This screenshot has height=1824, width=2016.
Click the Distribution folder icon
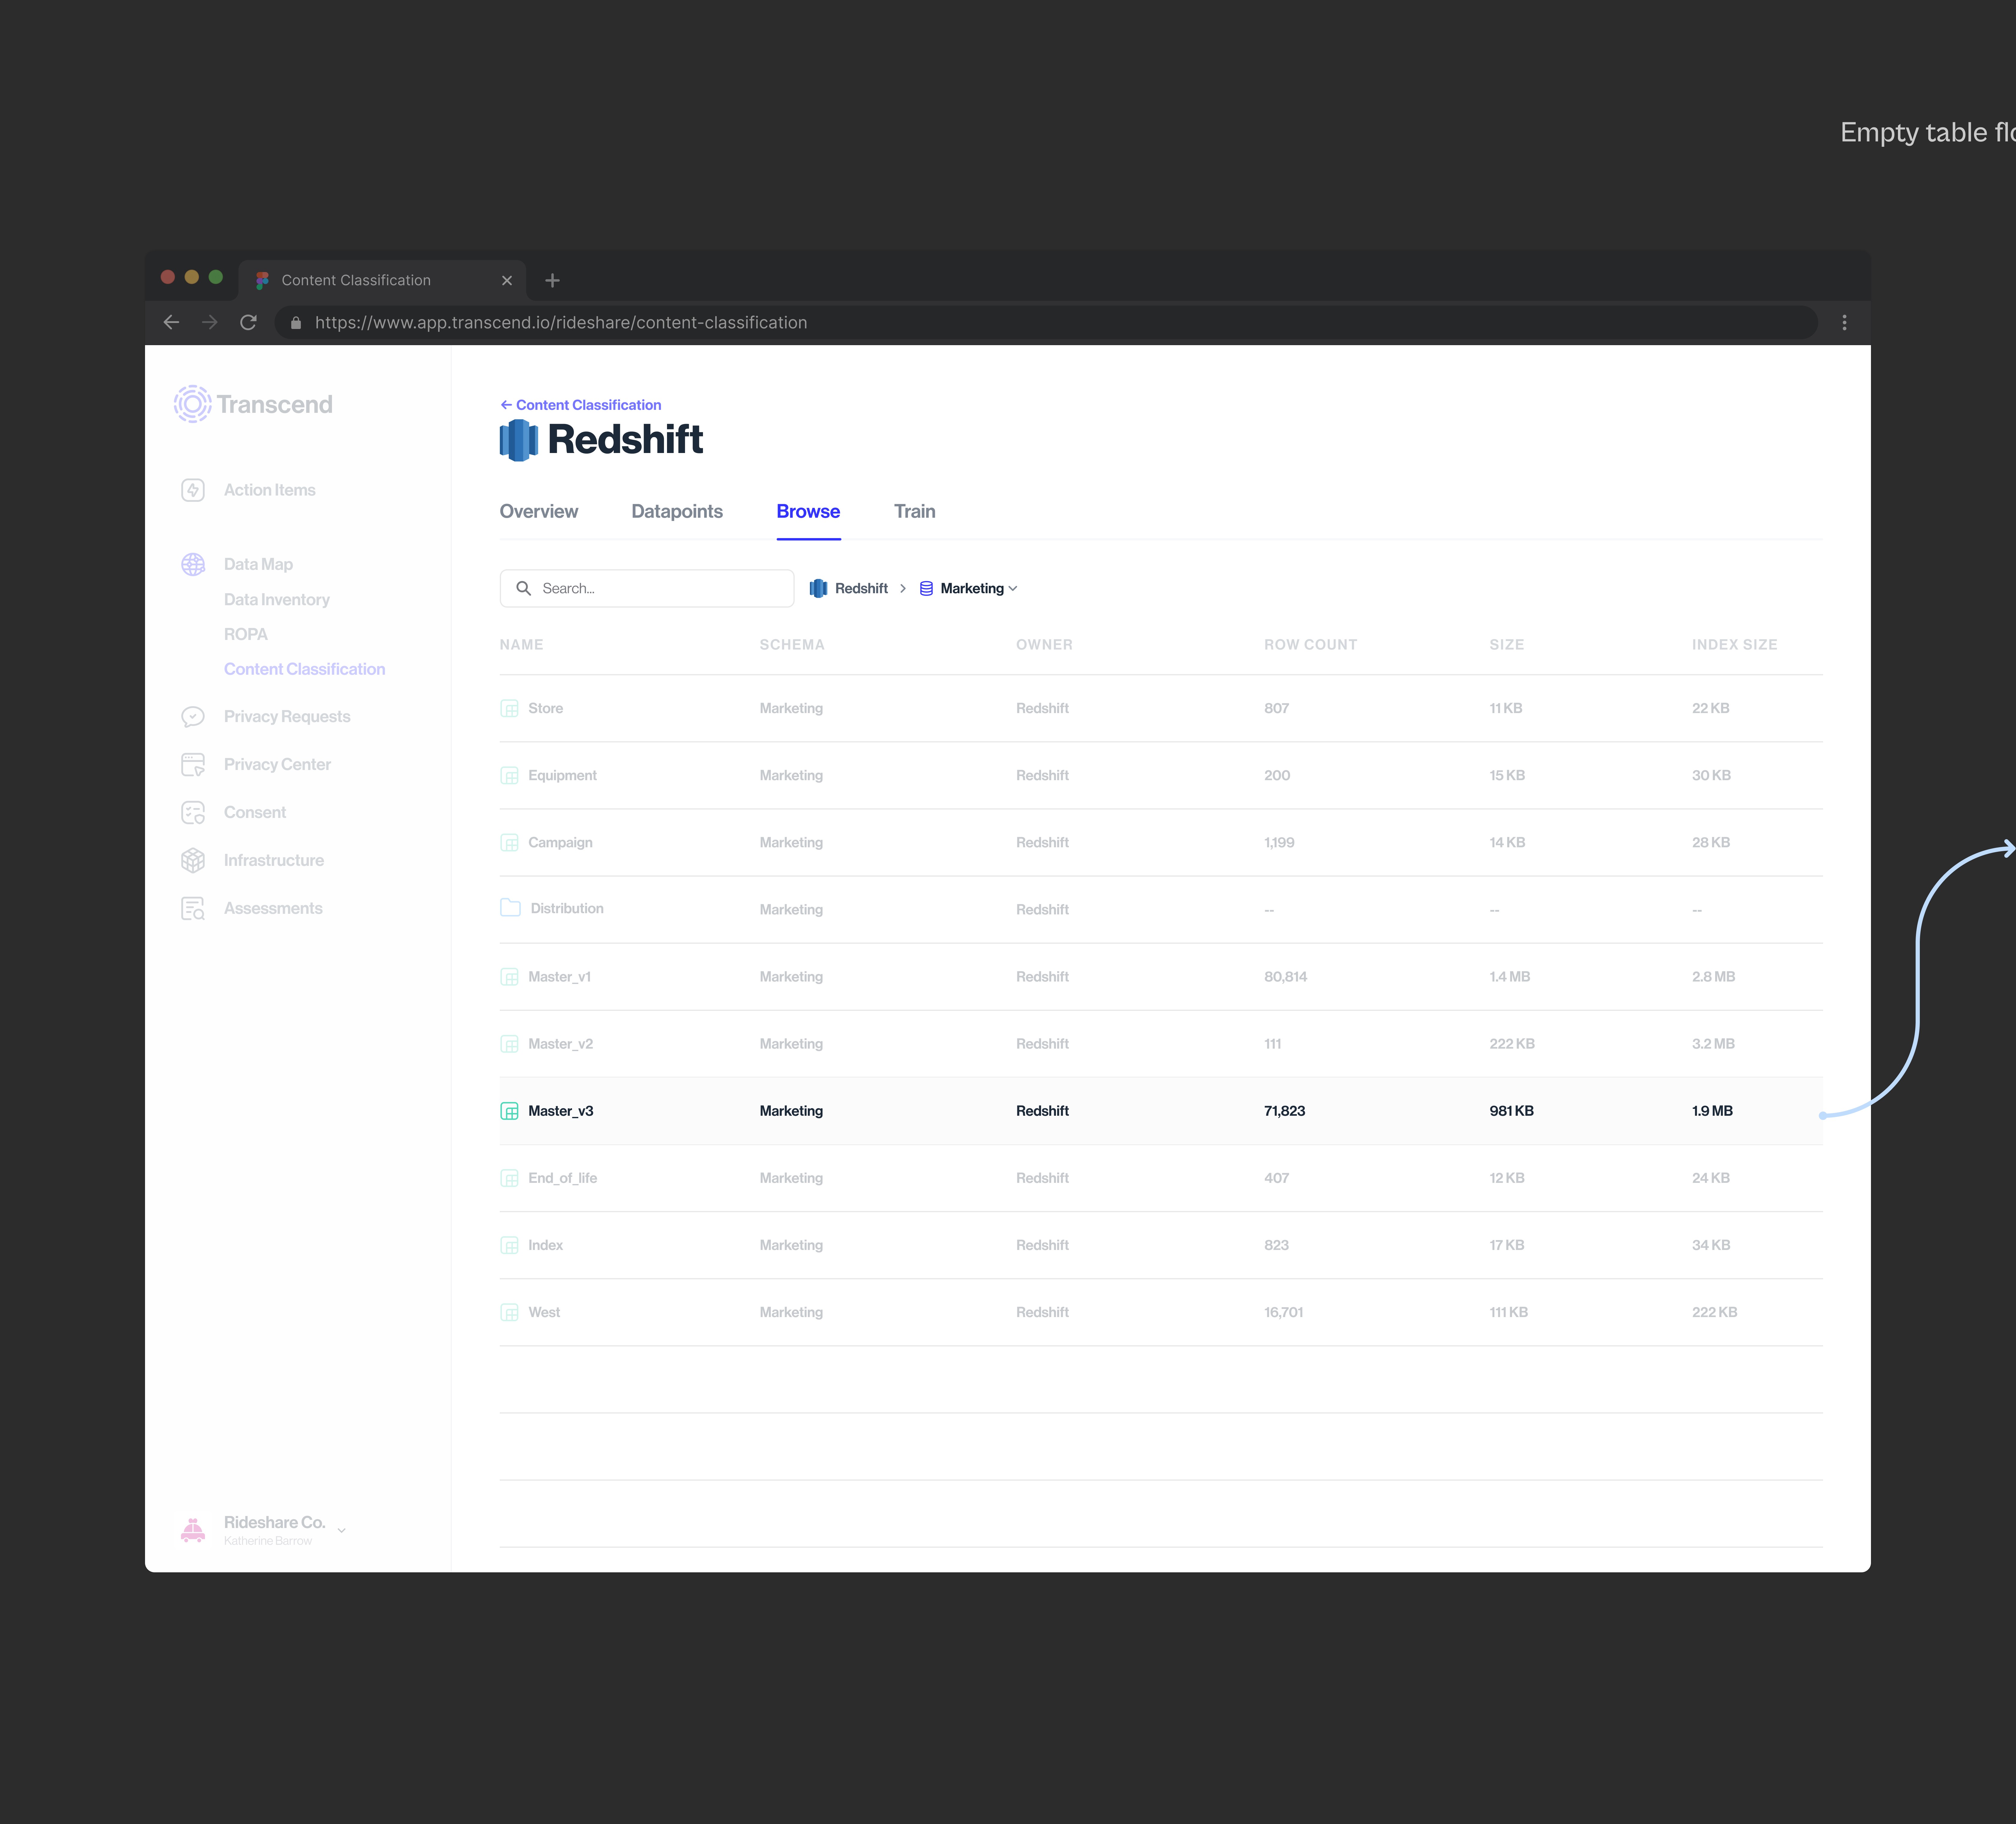pyautogui.click(x=510, y=908)
